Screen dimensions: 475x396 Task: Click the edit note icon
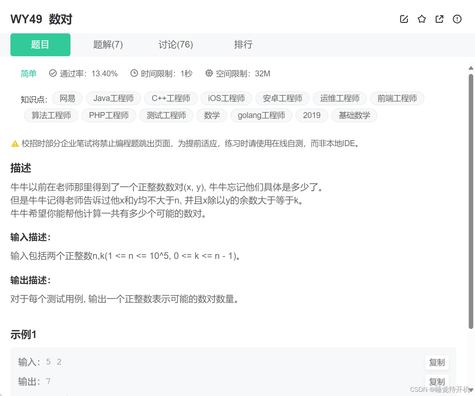[x=404, y=19]
